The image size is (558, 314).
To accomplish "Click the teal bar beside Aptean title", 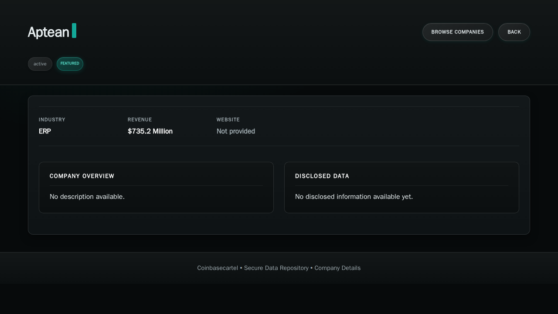I will pos(74,31).
